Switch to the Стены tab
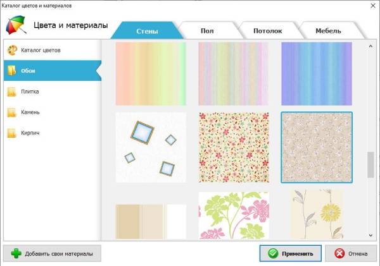The image size is (380, 266). coord(147,30)
